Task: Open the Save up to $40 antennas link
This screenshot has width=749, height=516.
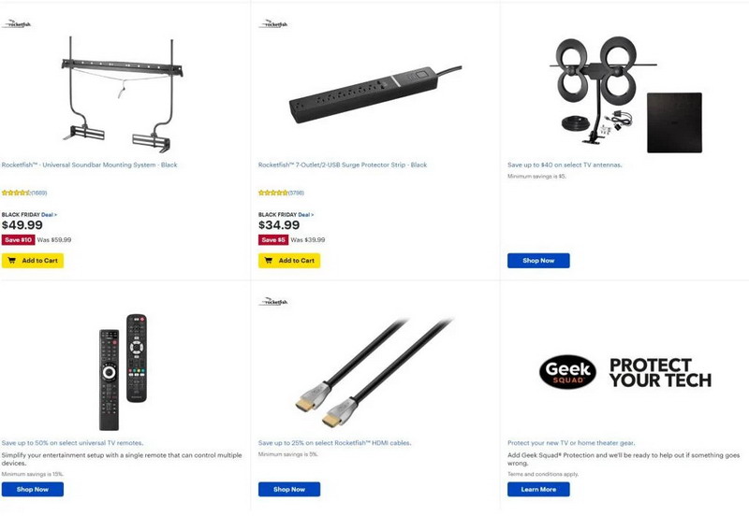Action: [565, 165]
